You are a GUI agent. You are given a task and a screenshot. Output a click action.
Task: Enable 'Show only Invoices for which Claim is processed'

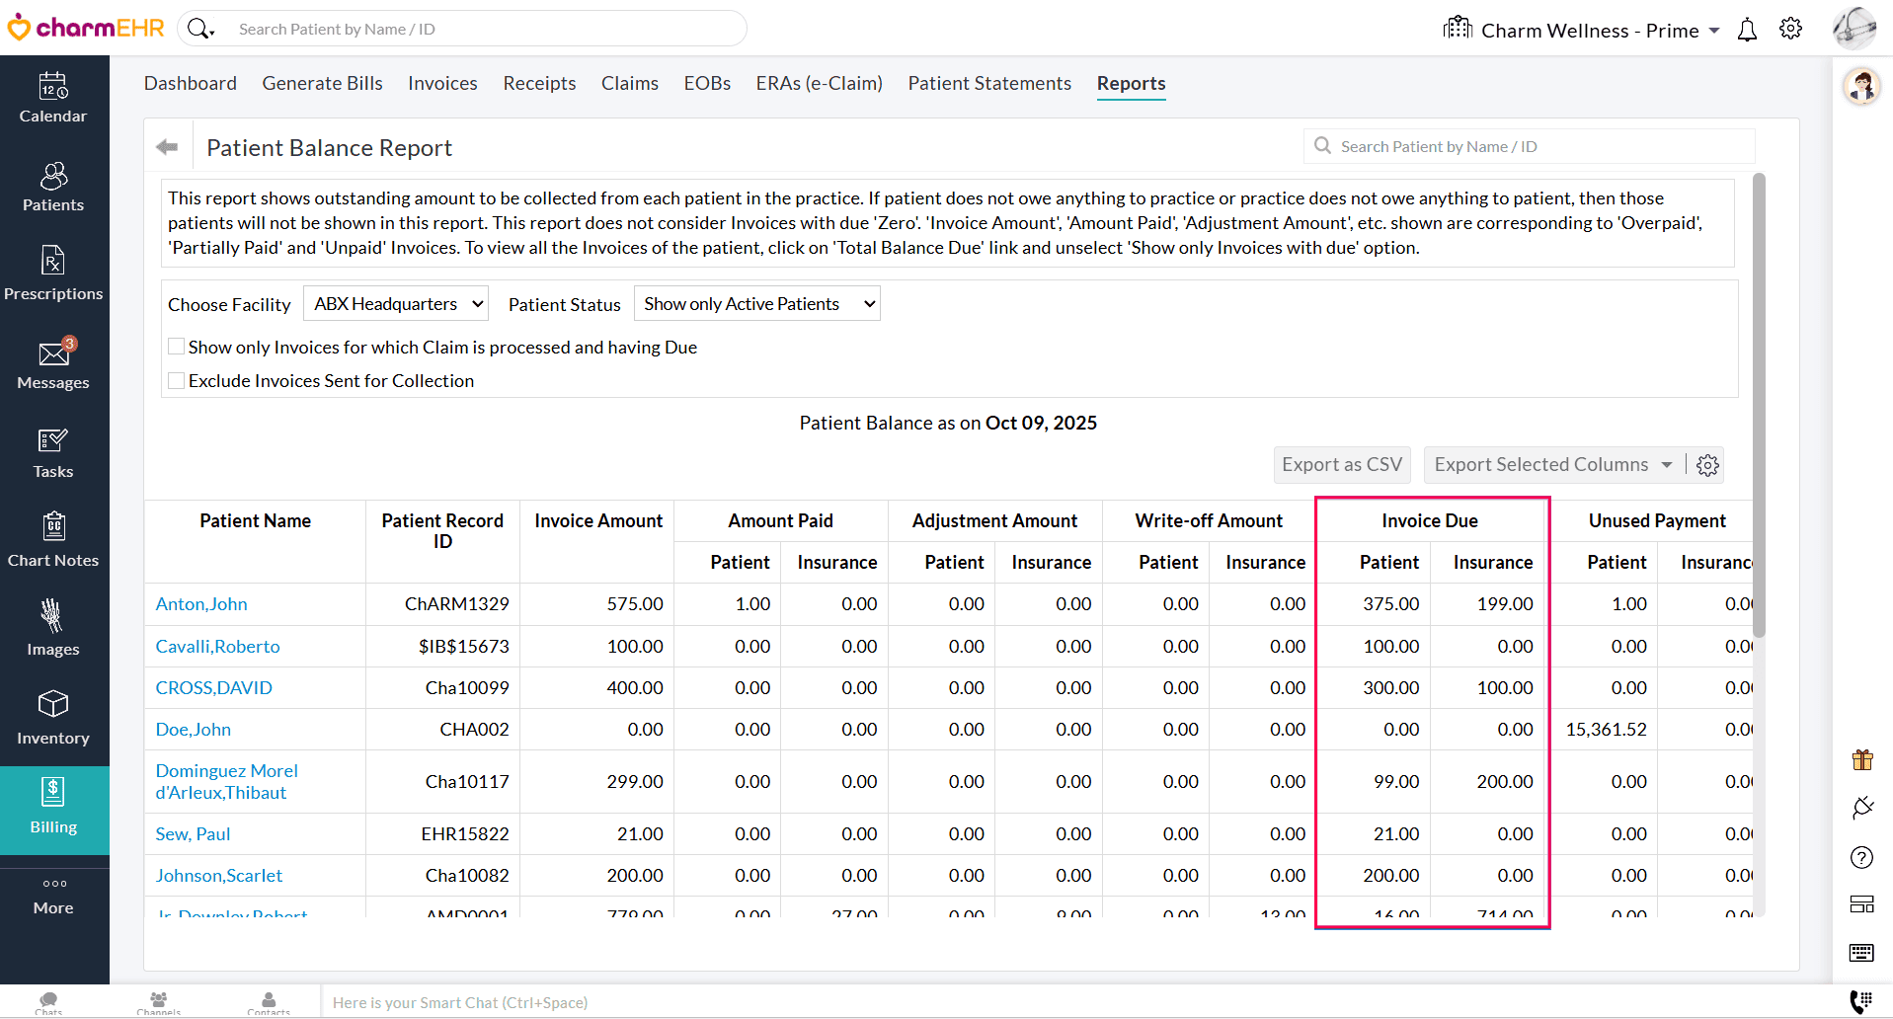pyautogui.click(x=177, y=346)
